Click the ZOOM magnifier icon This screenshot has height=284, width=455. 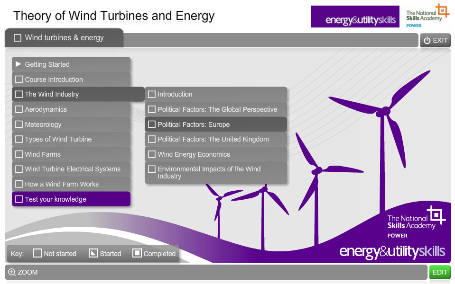point(11,272)
